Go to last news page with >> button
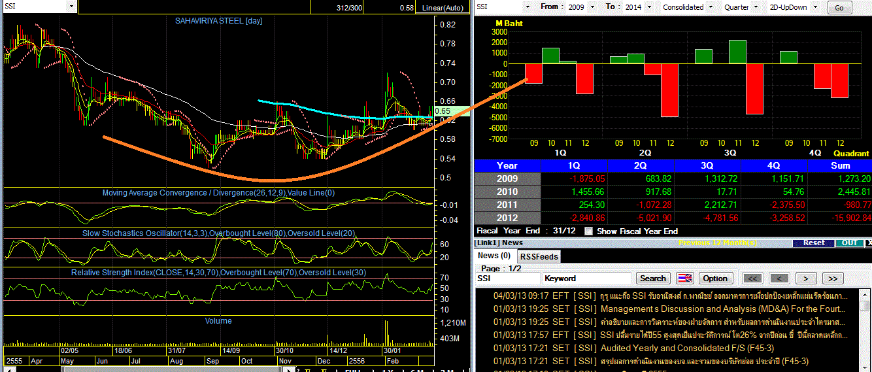 pos(832,278)
